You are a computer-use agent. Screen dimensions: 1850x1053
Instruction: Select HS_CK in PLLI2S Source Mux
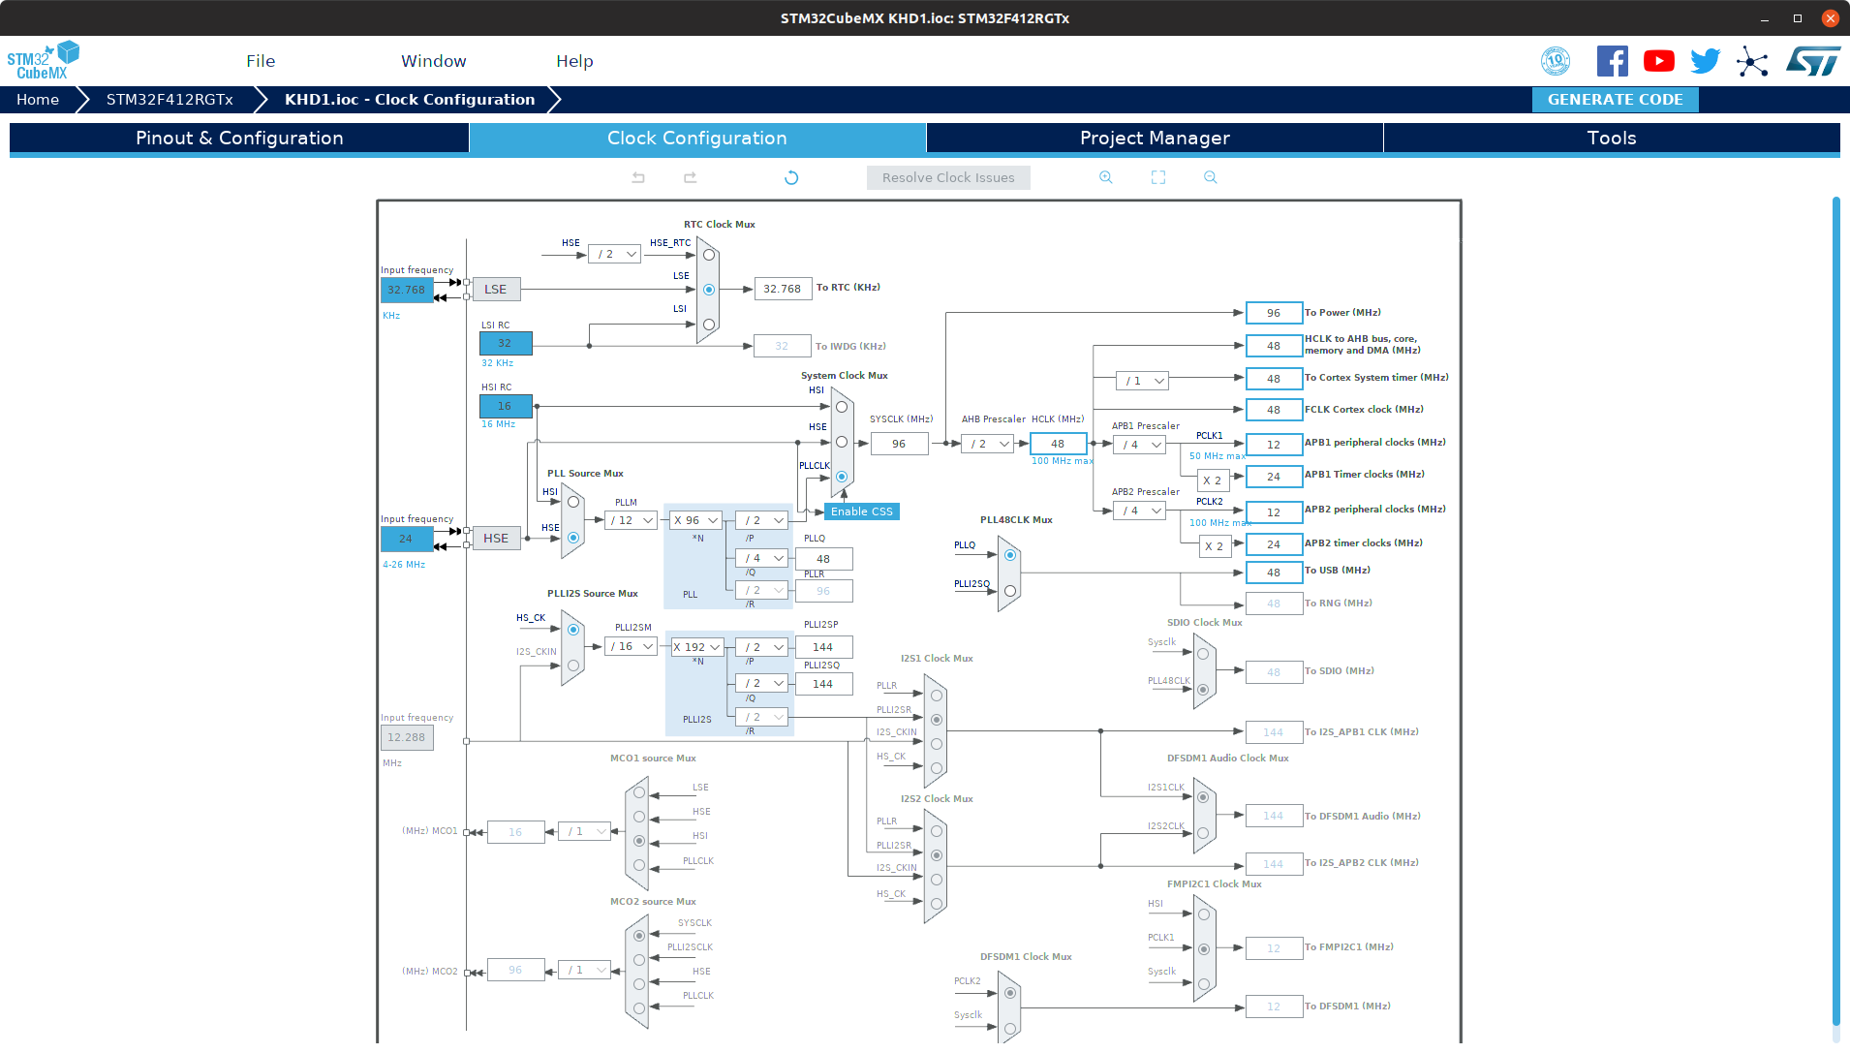click(573, 630)
